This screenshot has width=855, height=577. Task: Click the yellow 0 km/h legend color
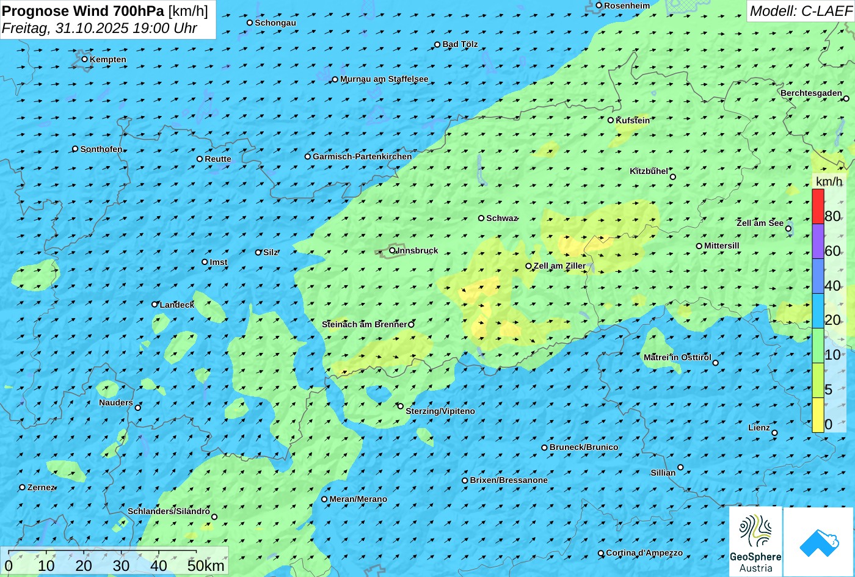point(818,415)
